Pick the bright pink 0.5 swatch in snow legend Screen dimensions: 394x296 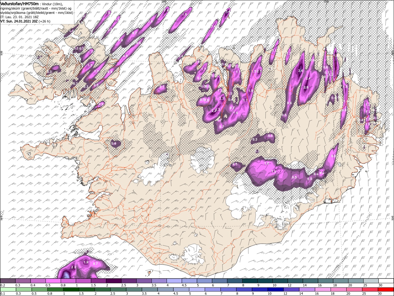pyautogui.click(x=53, y=281)
